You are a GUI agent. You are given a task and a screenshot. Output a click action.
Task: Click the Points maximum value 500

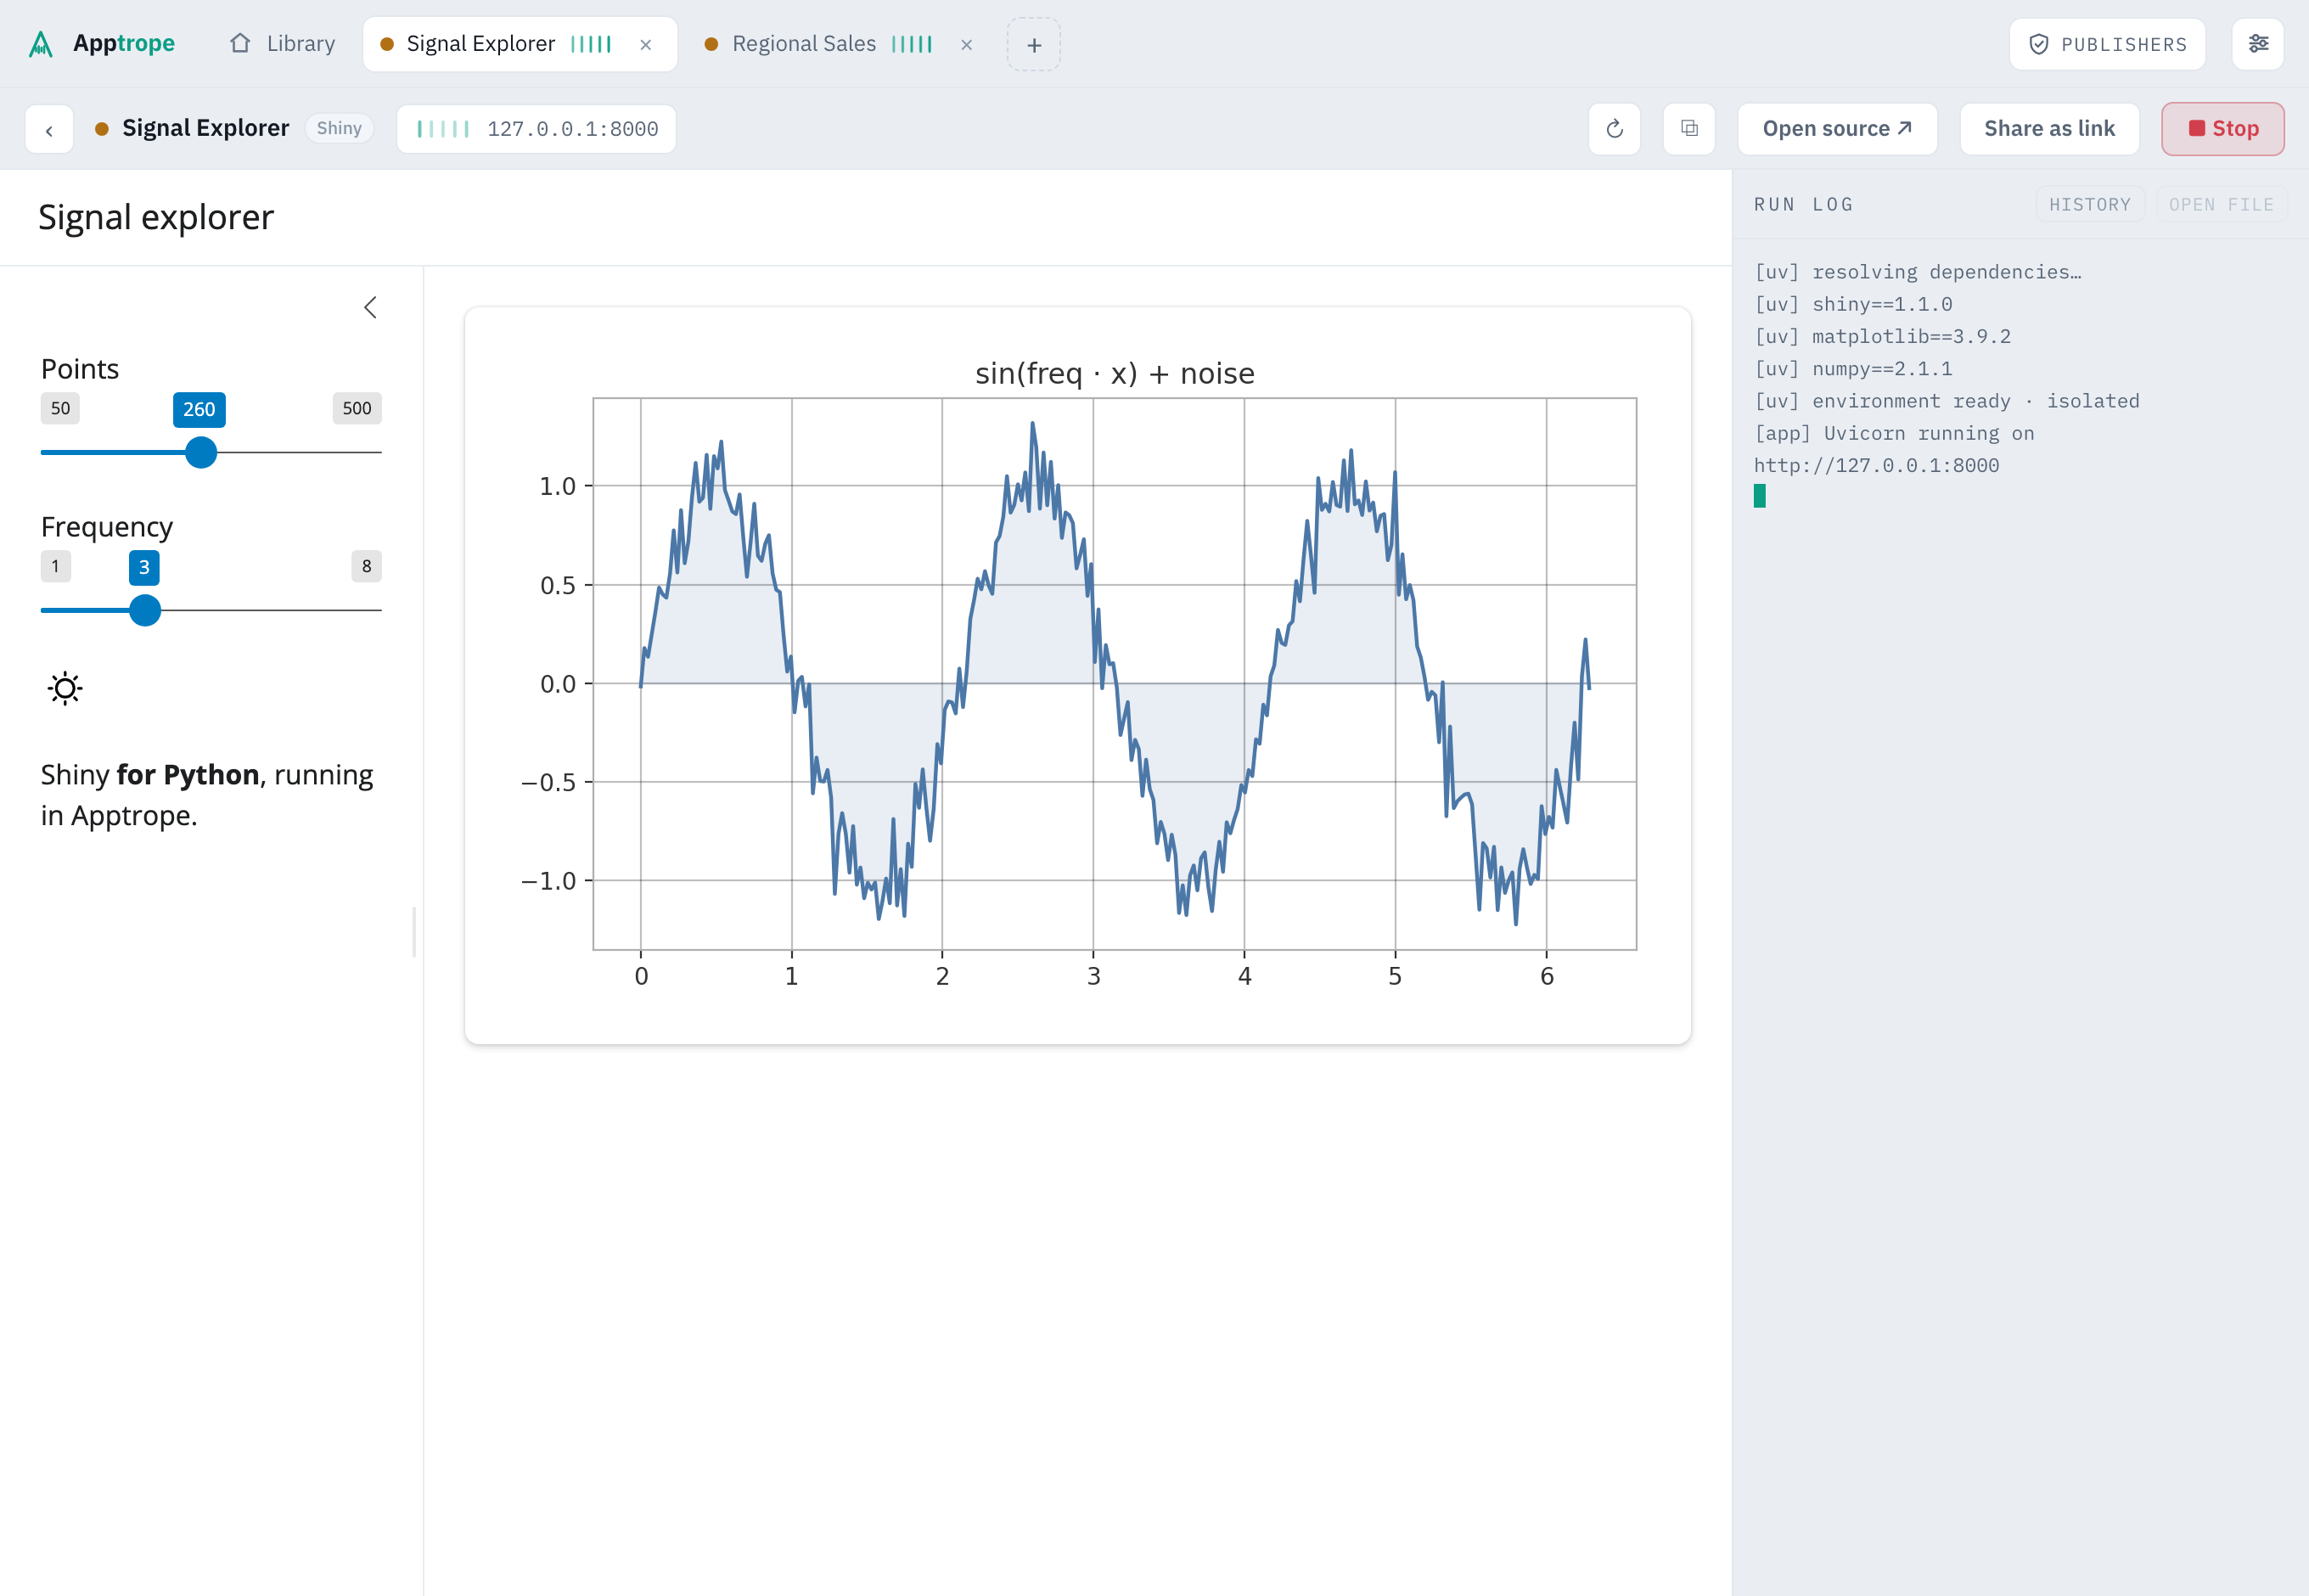357,408
